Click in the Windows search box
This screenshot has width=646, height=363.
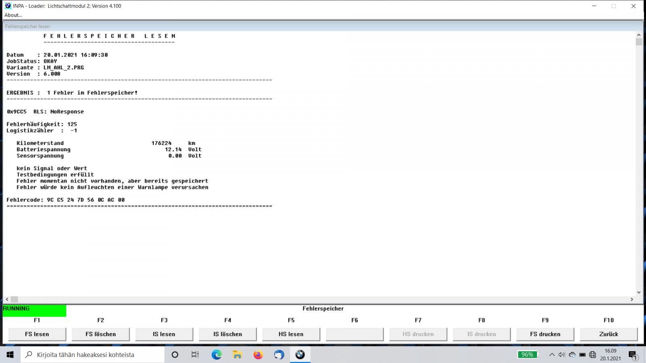93,355
